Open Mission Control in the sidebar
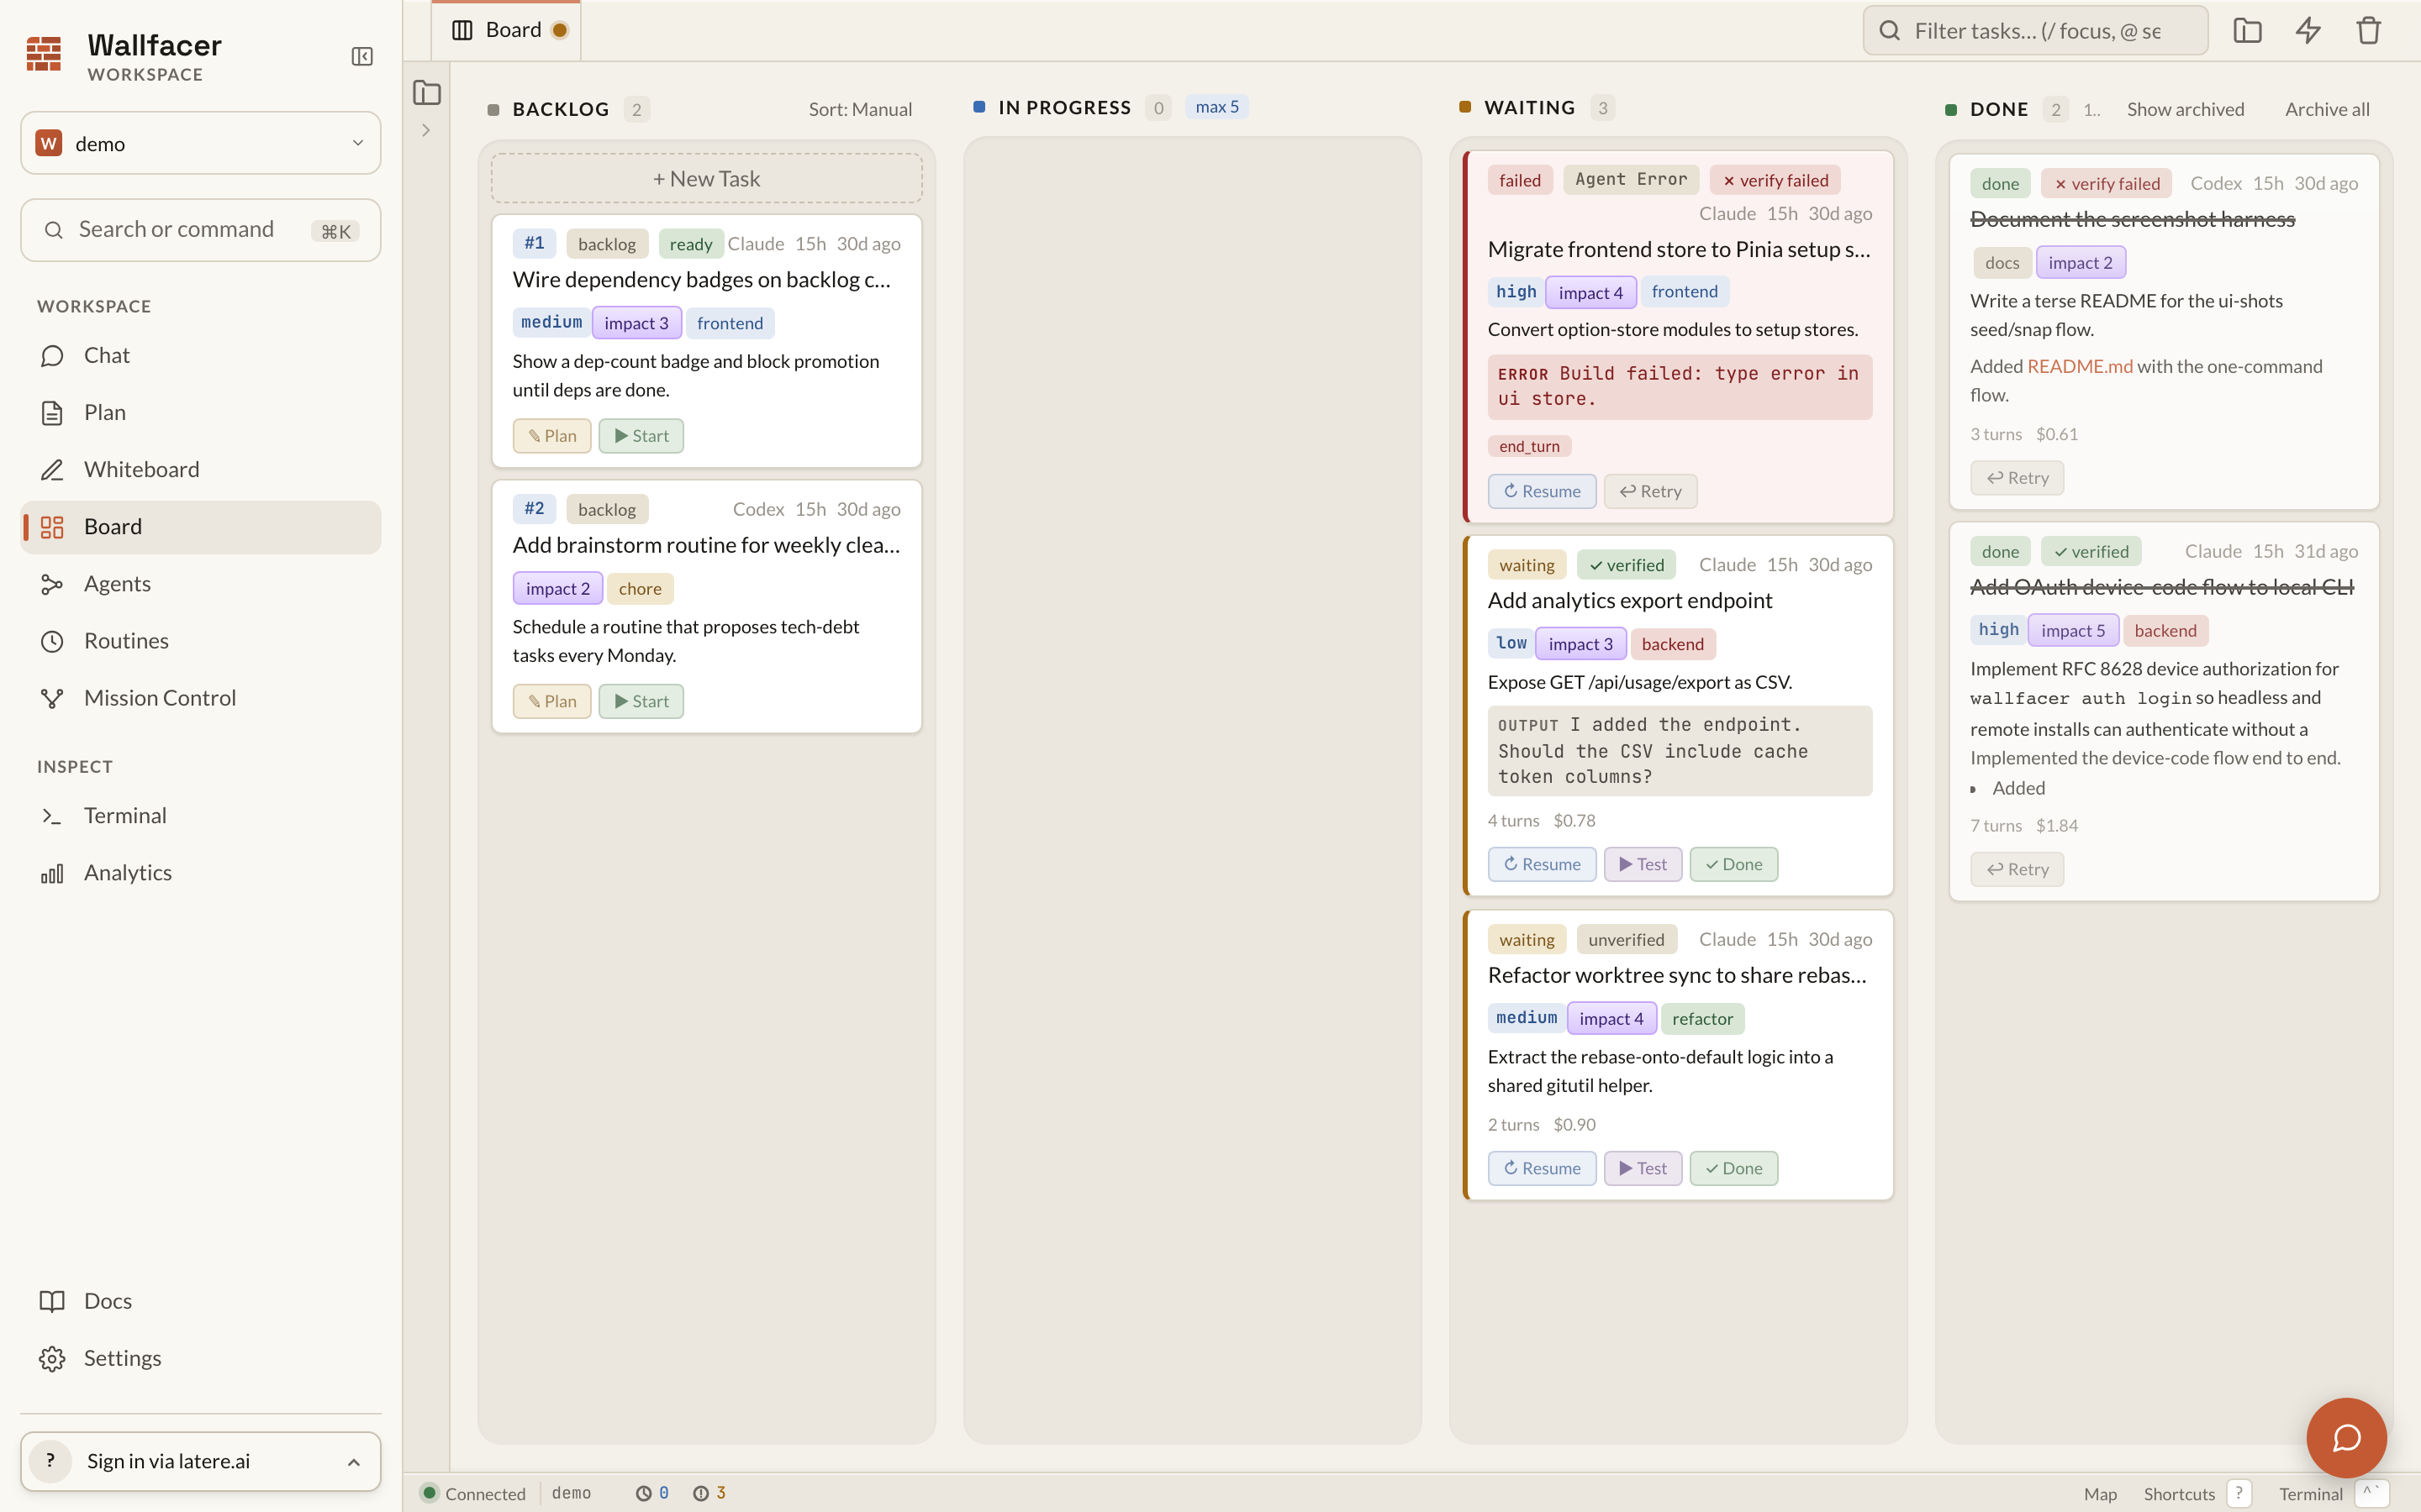This screenshot has height=1512, width=2421. click(201, 698)
